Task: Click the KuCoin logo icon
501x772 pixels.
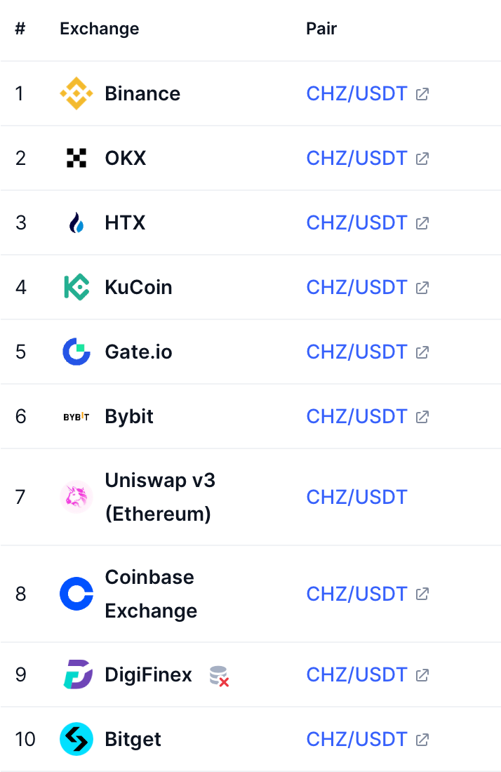Action: click(76, 287)
